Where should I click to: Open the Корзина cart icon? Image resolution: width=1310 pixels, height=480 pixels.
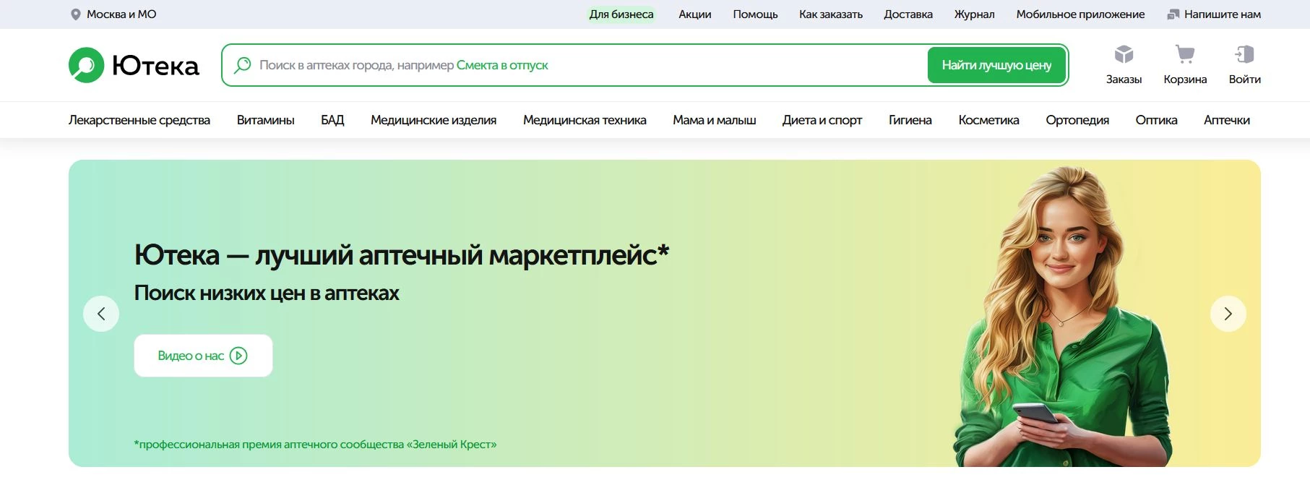click(1185, 54)
